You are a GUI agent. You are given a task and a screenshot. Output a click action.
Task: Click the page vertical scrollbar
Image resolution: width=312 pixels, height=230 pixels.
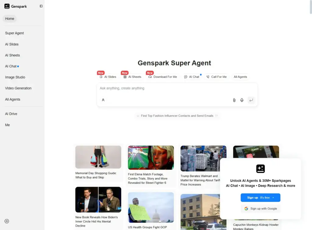(x=311, y=7)
